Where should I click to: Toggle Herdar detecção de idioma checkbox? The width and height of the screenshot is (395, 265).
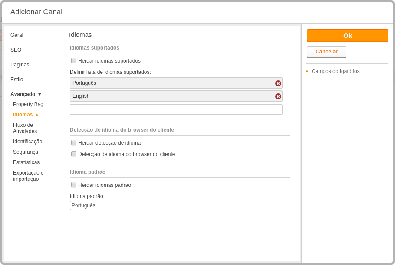[73, 143]
